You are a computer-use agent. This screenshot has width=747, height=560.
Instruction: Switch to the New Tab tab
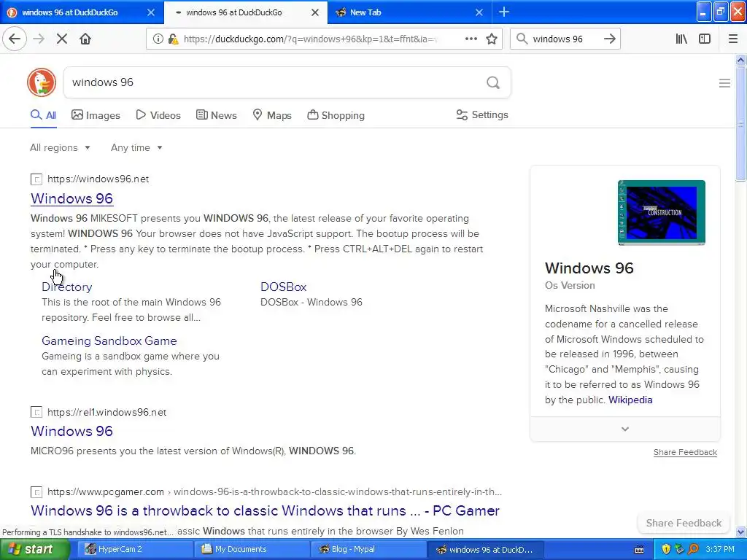pos(410,12)
